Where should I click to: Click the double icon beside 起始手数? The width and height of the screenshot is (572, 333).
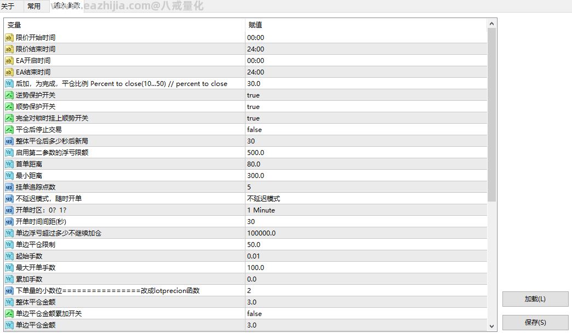coord(9,256)
